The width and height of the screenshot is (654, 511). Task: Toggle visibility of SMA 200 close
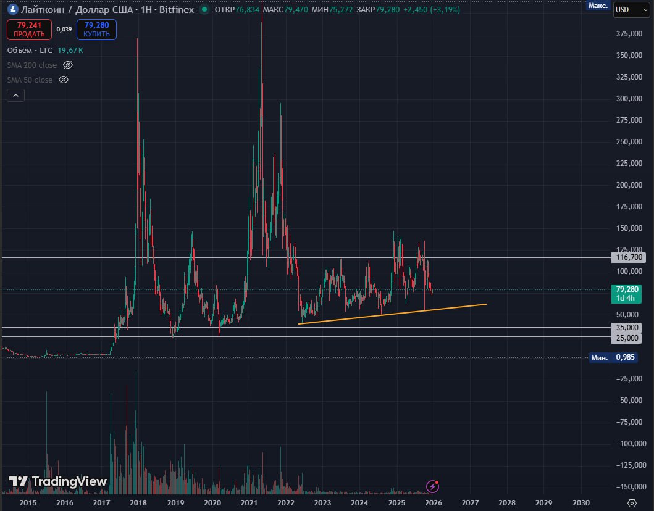pos(69,65)
